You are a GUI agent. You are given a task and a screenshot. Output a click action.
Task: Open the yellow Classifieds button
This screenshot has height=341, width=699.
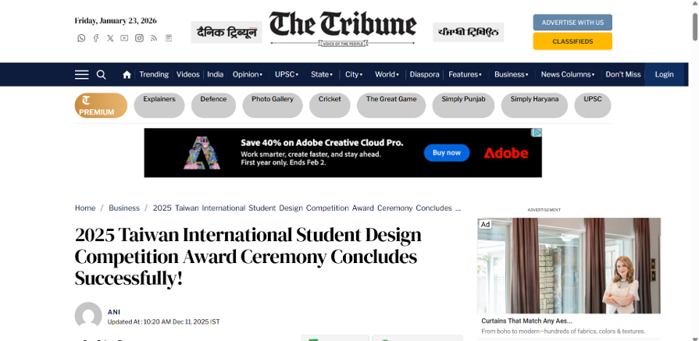(x=572, y=41)
